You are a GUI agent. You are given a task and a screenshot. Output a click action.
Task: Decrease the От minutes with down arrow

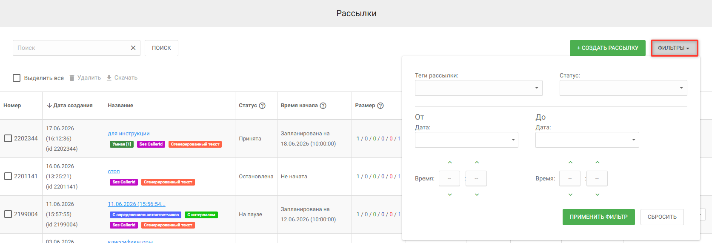(477, 194)
